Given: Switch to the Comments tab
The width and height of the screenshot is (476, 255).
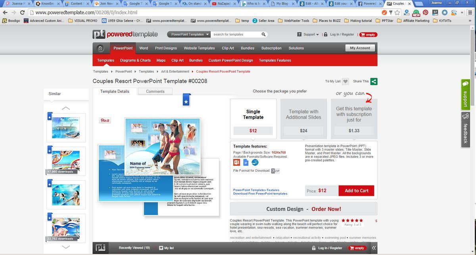Looking at the screenshot, I should (x=155, y=91).
